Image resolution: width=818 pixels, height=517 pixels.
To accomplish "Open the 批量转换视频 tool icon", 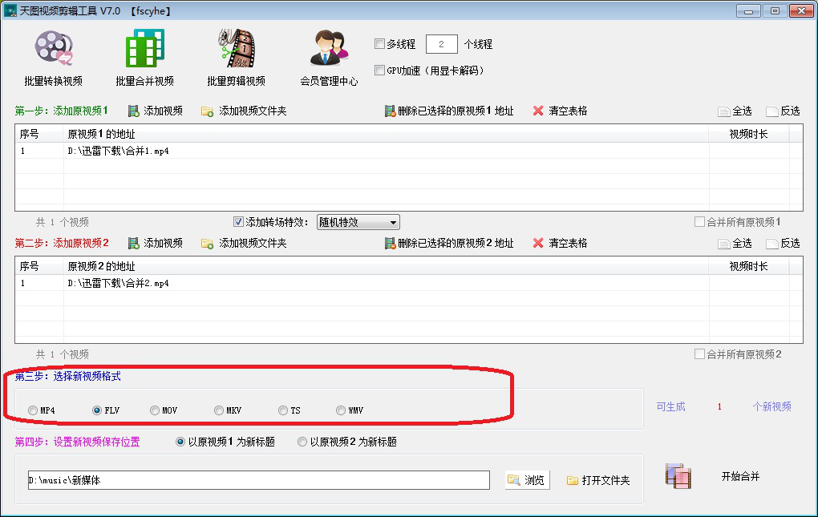I will (54, 48).
